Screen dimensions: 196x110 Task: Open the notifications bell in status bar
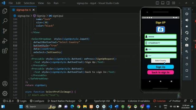click(191, 101)
